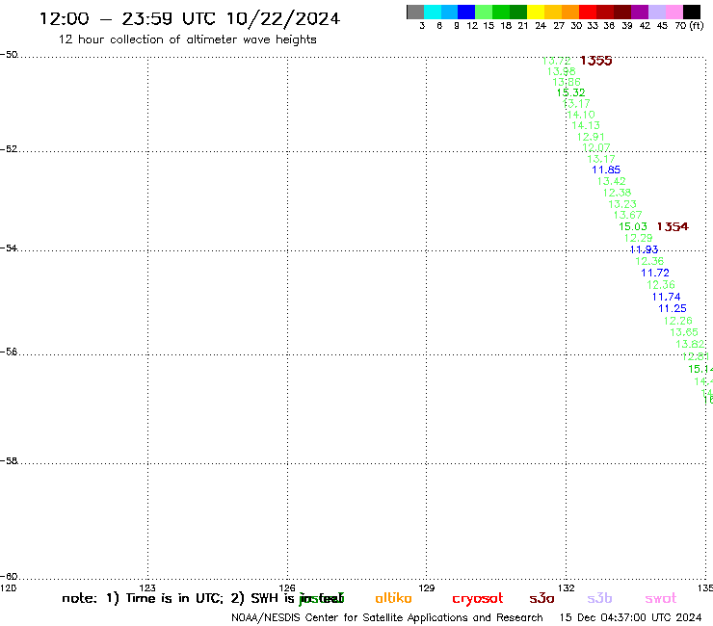Click the longitude axis label 132

(567, 587)
